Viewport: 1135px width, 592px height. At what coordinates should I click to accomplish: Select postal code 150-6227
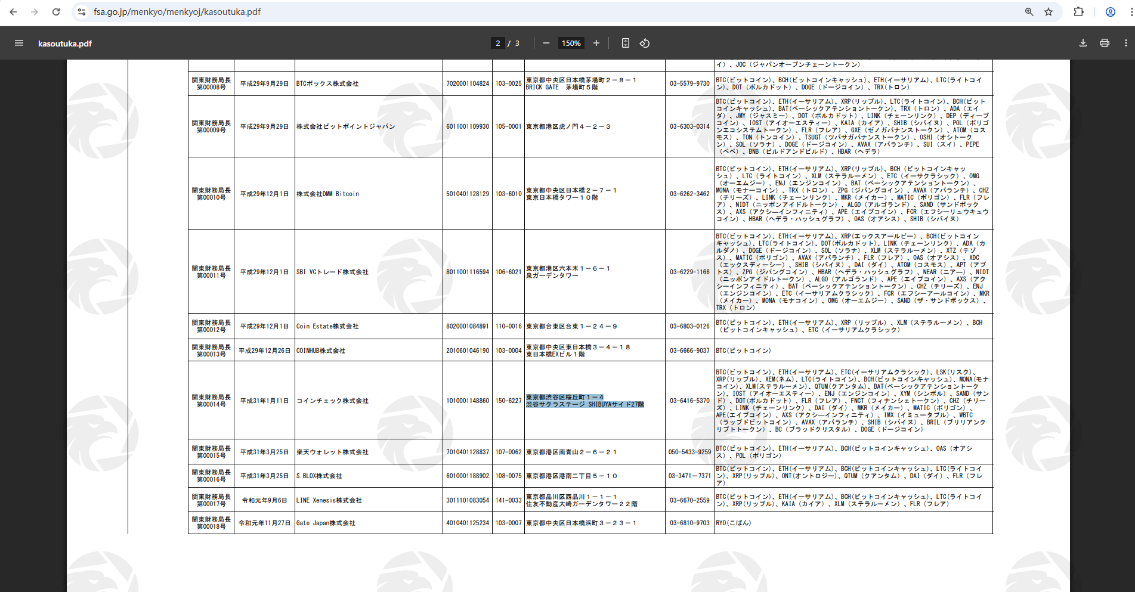(508, 401)
